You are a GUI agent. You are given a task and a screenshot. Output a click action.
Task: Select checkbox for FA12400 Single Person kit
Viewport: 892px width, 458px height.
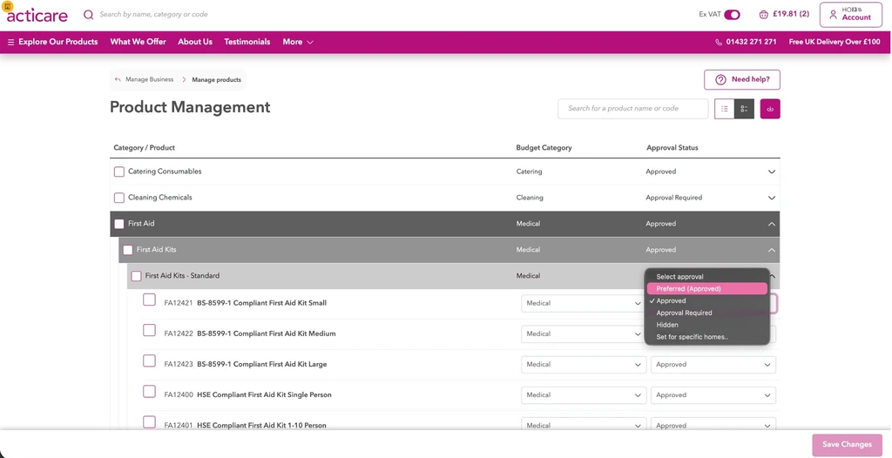click(149, 392)
